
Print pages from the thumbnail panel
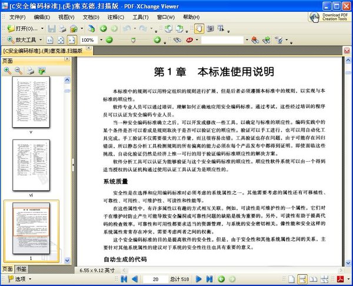30,71
